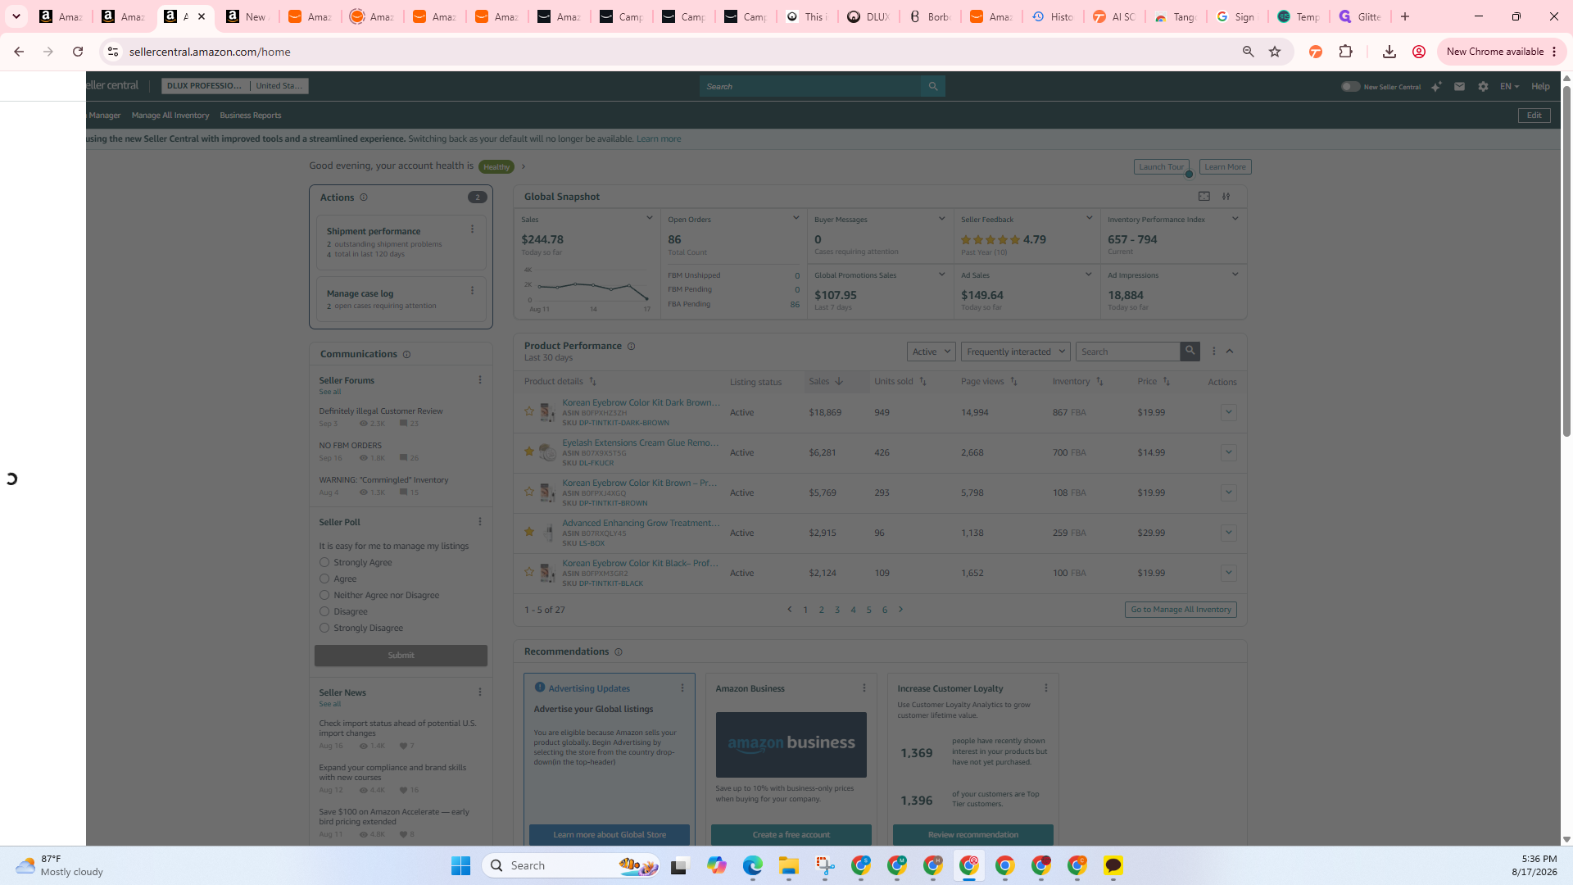
Task: Open the sparkle assistant icon in header
Action: (1436, 86)
